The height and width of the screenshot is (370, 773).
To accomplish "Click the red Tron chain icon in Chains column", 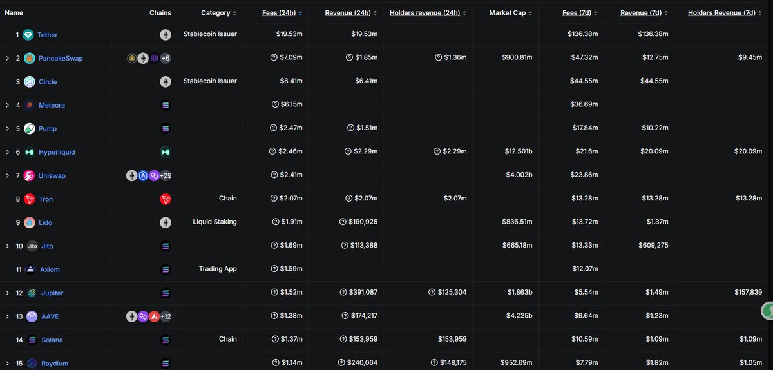I will tap(166, 199).
